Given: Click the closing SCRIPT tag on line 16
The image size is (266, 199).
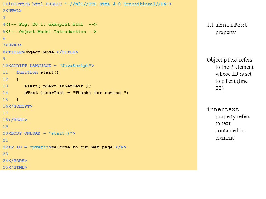Looking at the screenshot, I should point(20,106).
